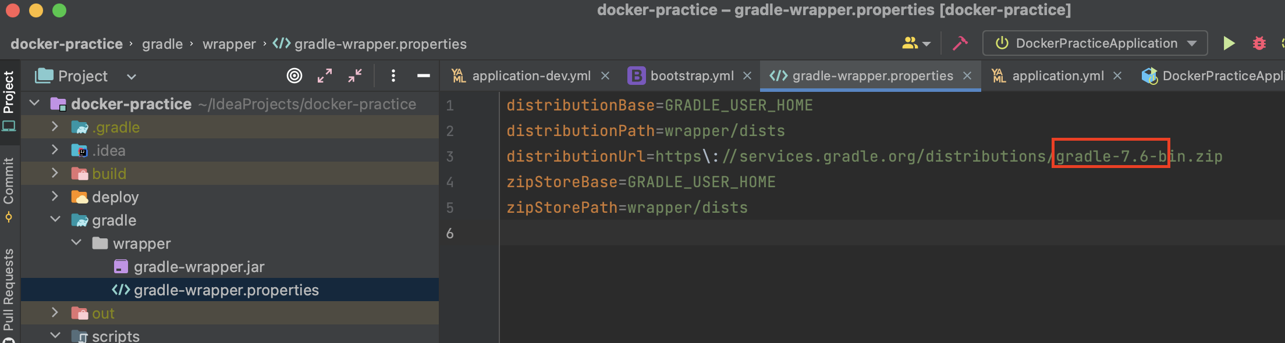Click the empty line 6 in the editor

[x=892, y=233]
